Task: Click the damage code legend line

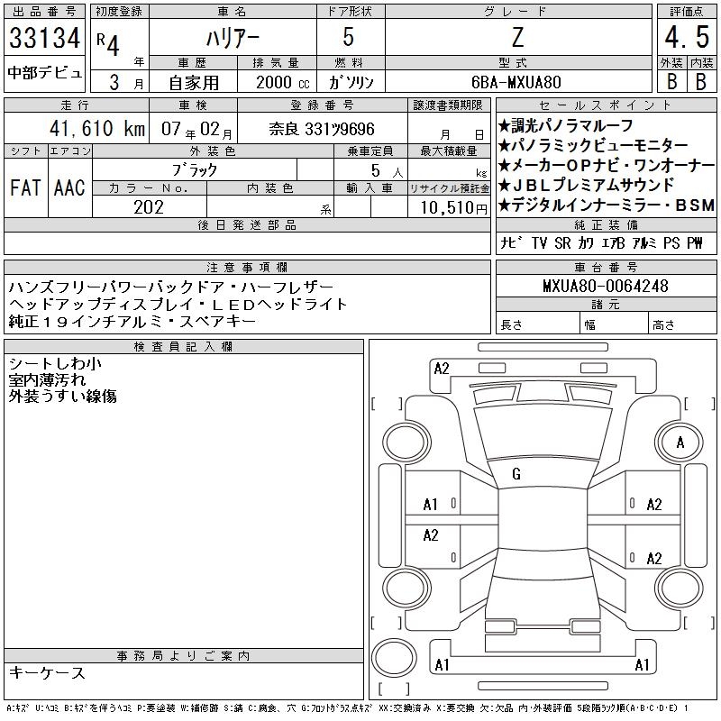Action: [x=348, y=708]
